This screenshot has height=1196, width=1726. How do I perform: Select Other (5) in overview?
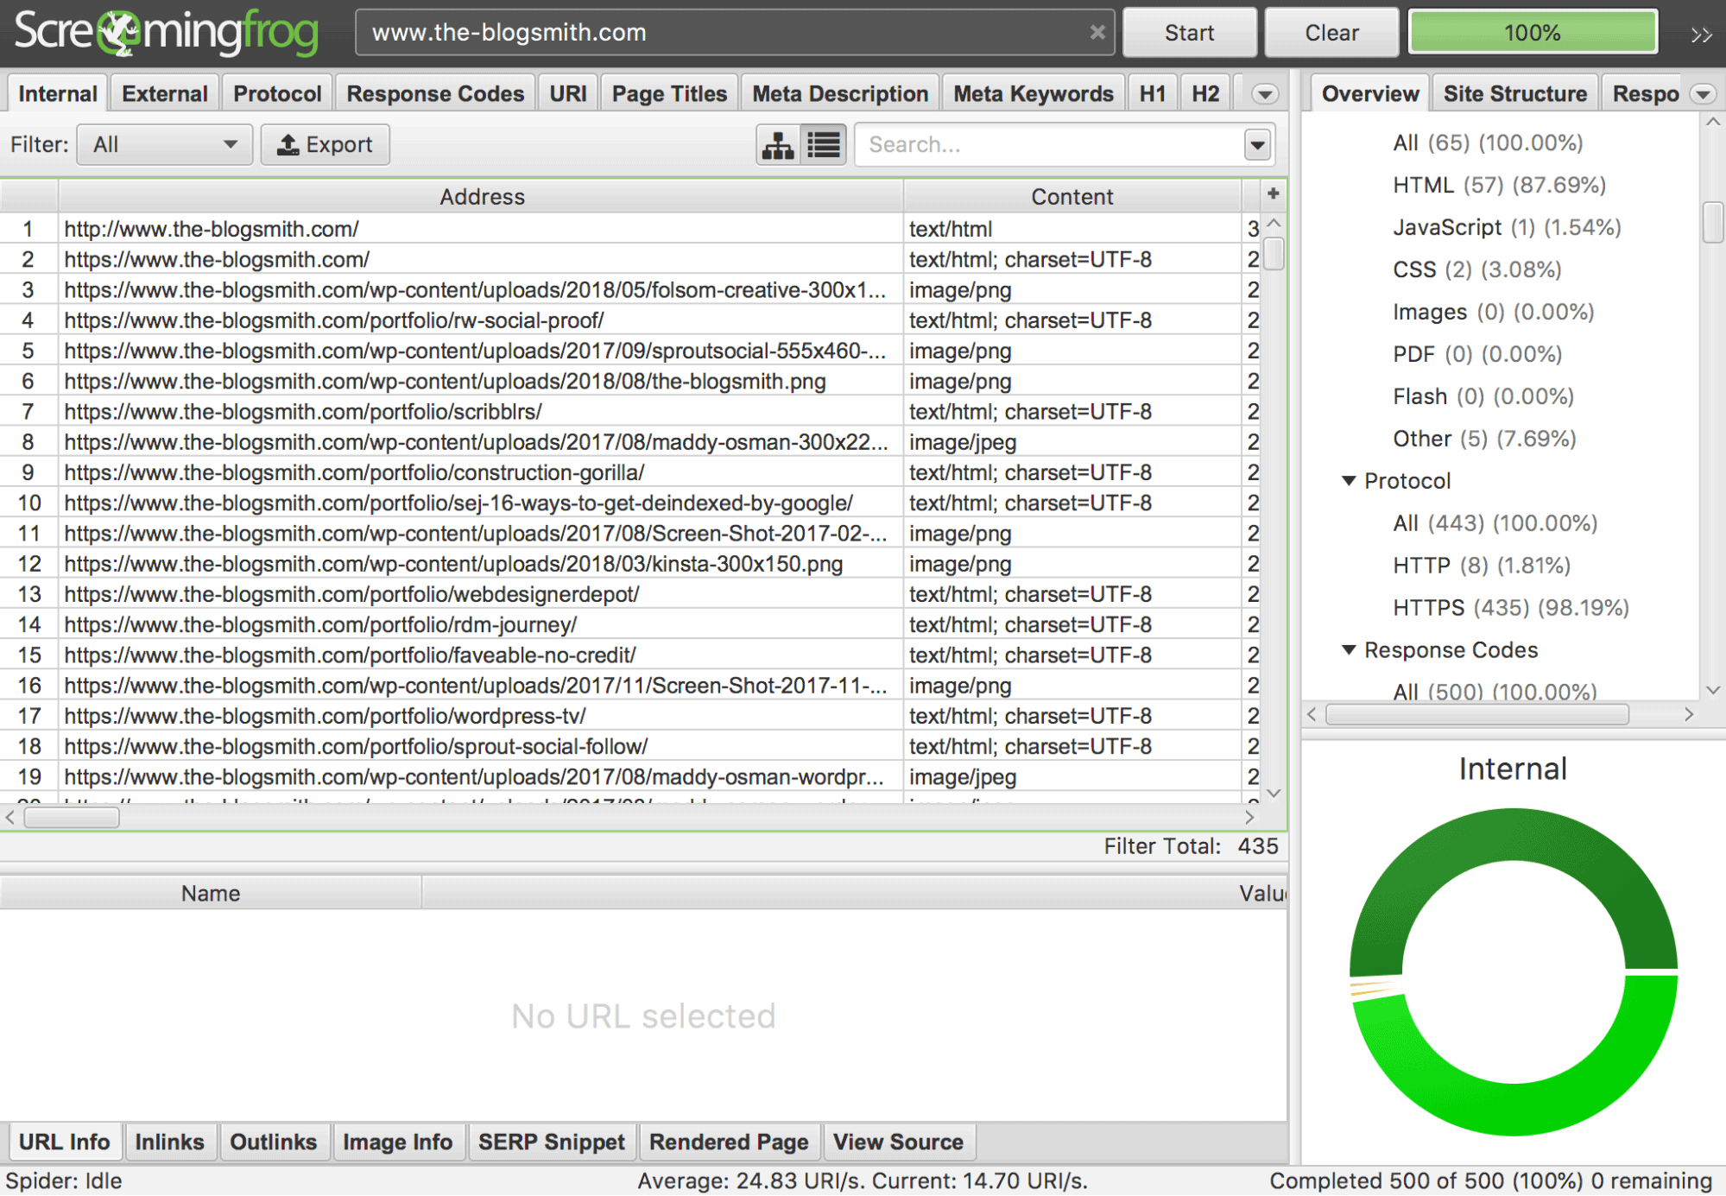pos(1484,439)
